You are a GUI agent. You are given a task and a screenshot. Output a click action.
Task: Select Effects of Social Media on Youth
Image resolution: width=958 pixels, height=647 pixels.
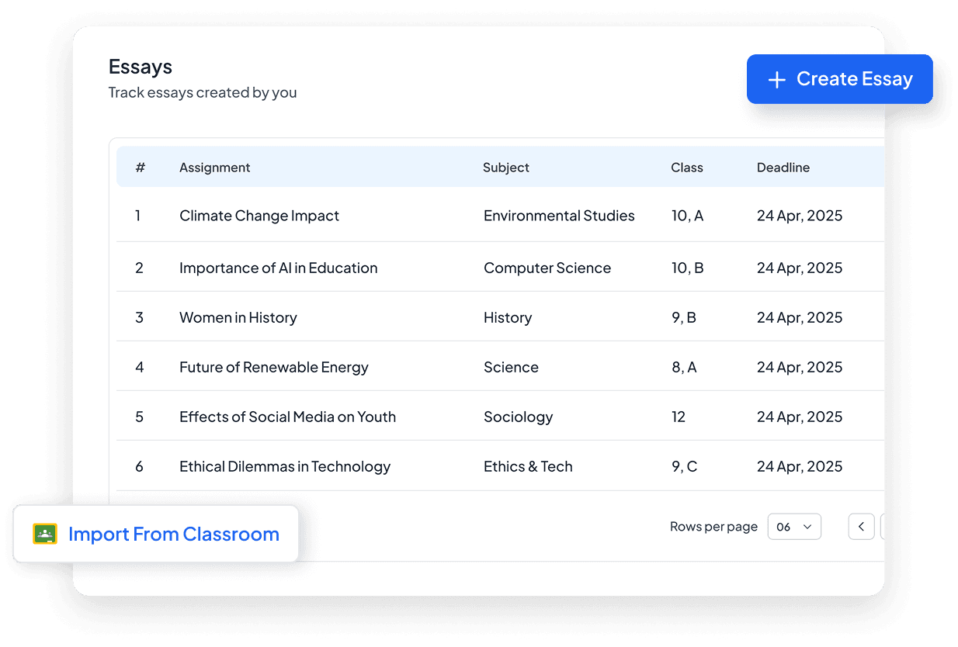(x=287, y=417)
